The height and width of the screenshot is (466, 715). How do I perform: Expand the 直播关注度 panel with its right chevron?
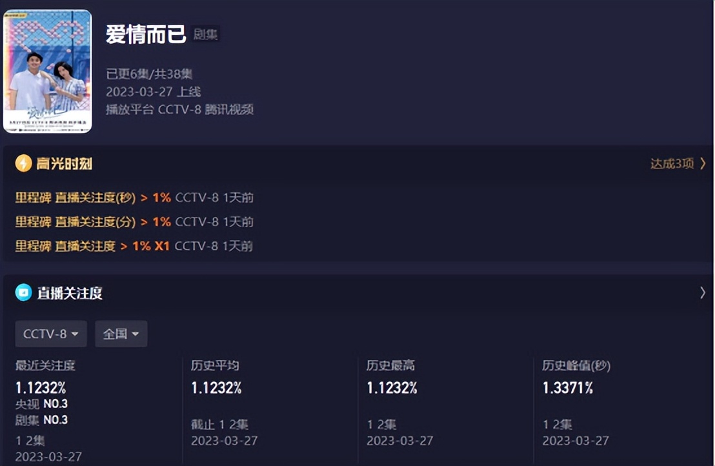(703, 292)
